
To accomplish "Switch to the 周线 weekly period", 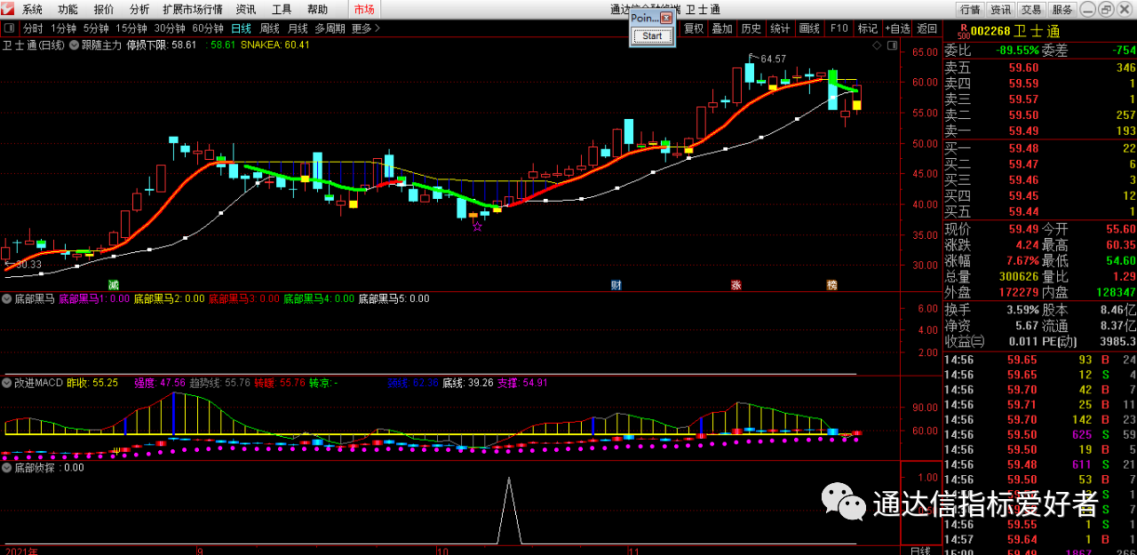I will click(269, 28).
